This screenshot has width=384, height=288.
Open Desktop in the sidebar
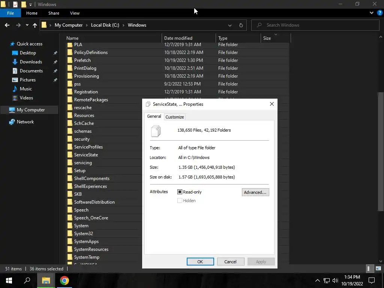tap(28, 53)
